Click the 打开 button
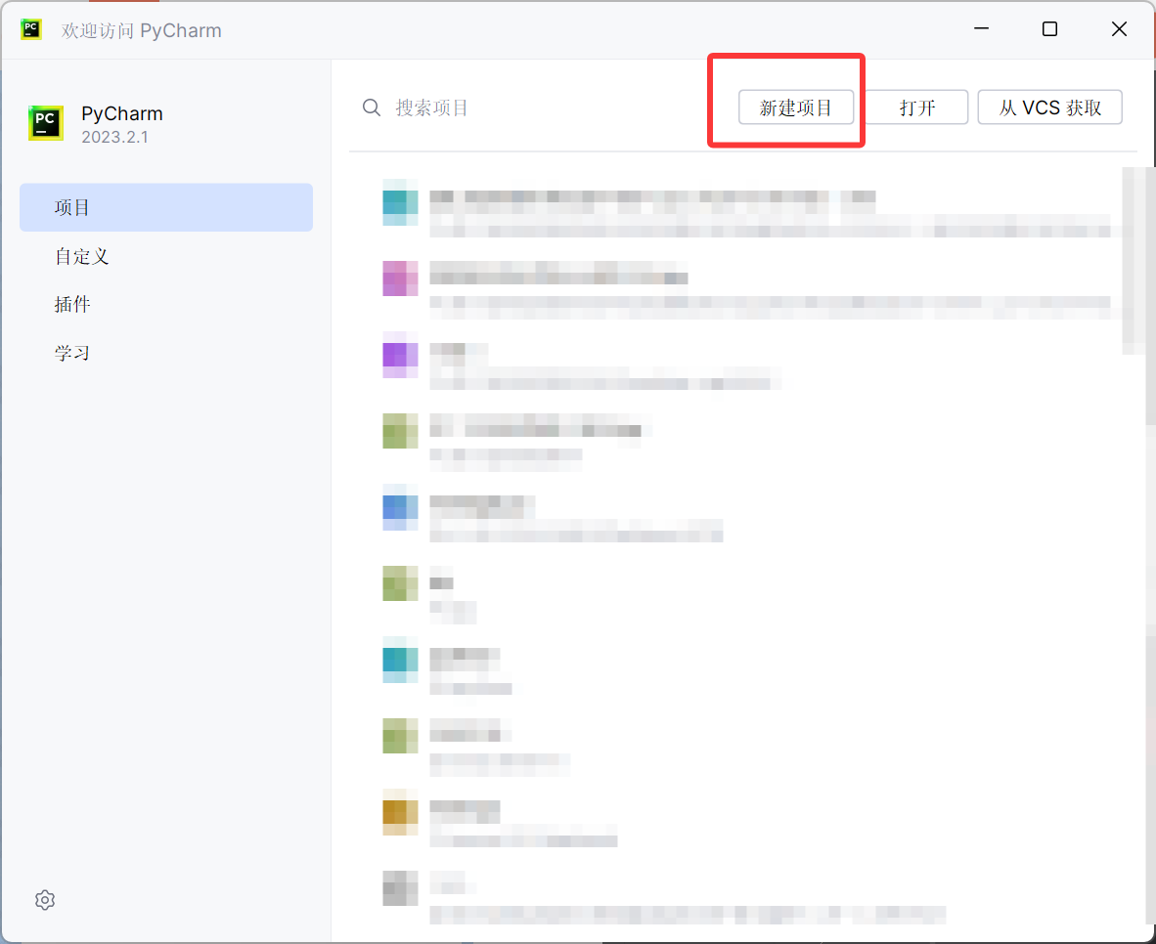1156x944 pixels. click(916, 107)
